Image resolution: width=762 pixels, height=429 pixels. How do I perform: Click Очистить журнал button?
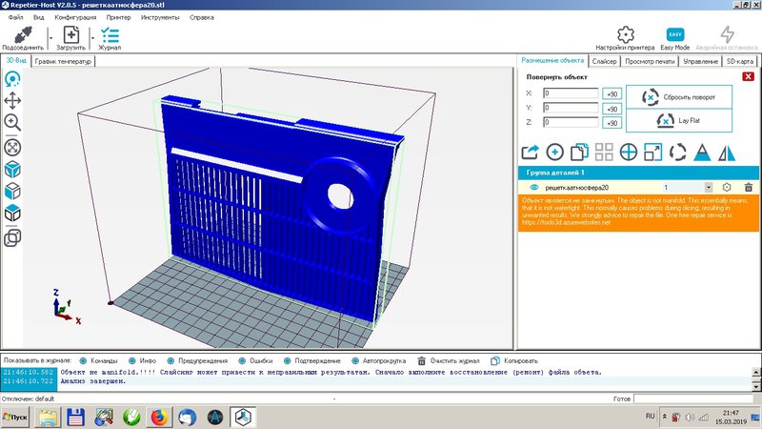449,361
